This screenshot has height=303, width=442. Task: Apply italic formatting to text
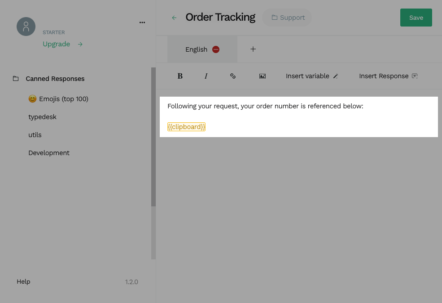click(x=206, y=76)
